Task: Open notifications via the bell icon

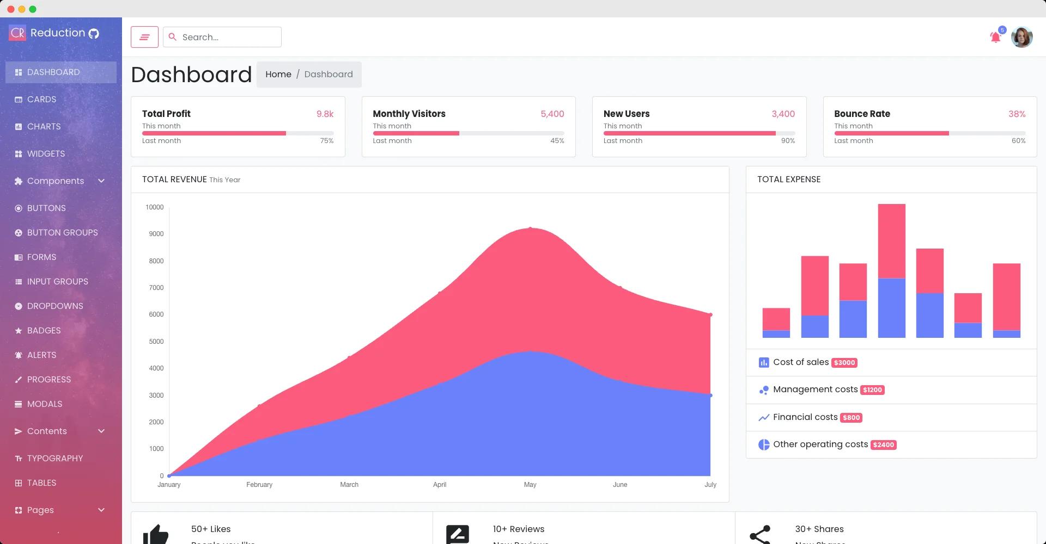Action: (x=995, y=36)
